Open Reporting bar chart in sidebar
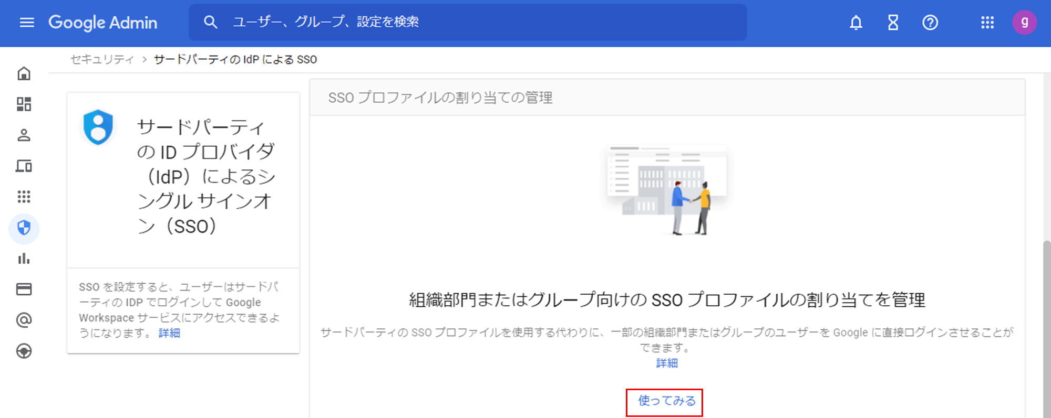Viewport: 1051px width, 418px height. pyautogui.click(x=24, y=259)
